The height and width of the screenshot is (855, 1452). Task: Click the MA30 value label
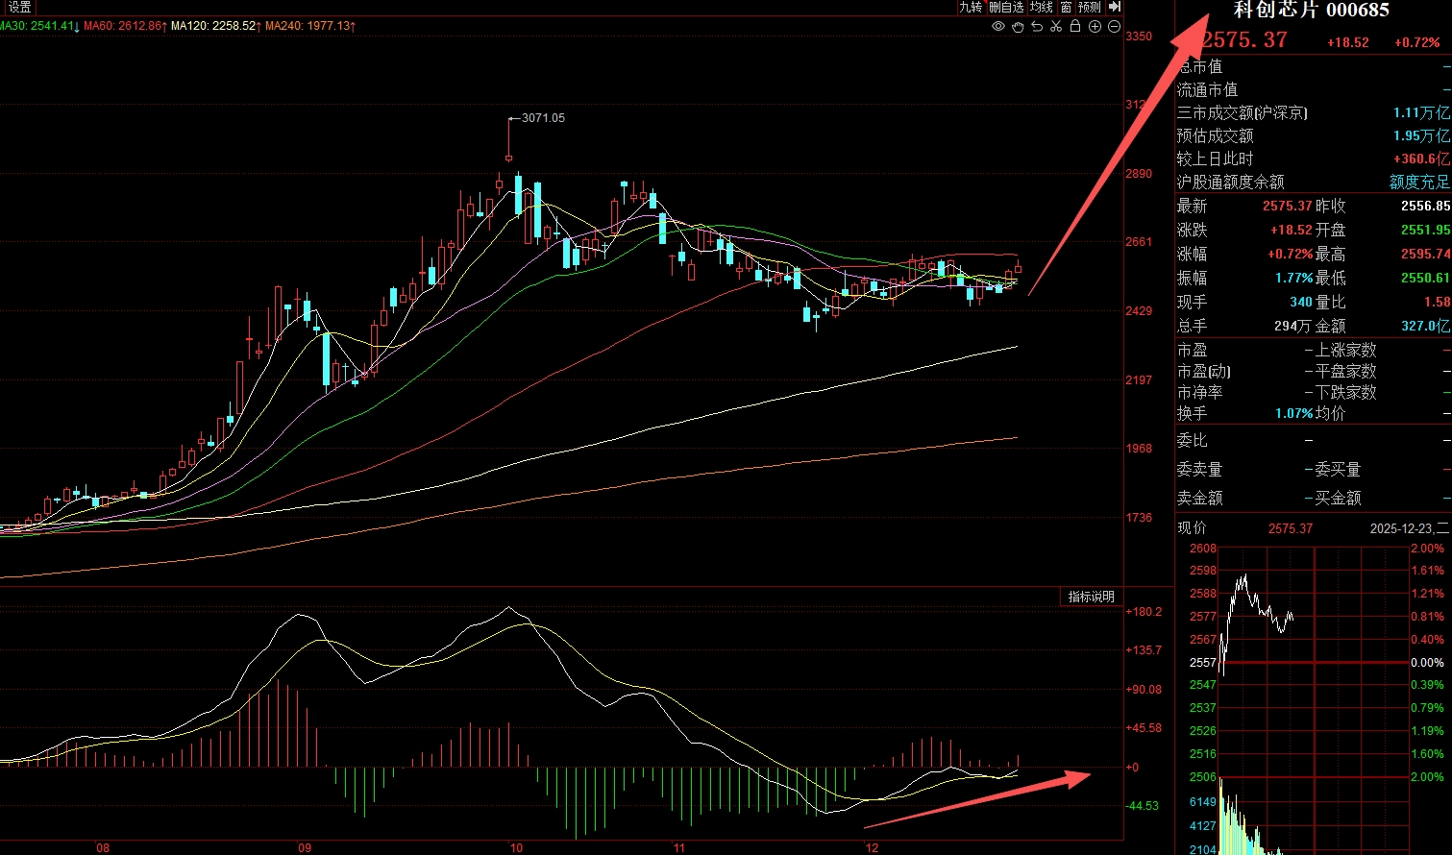click(38, 26)
